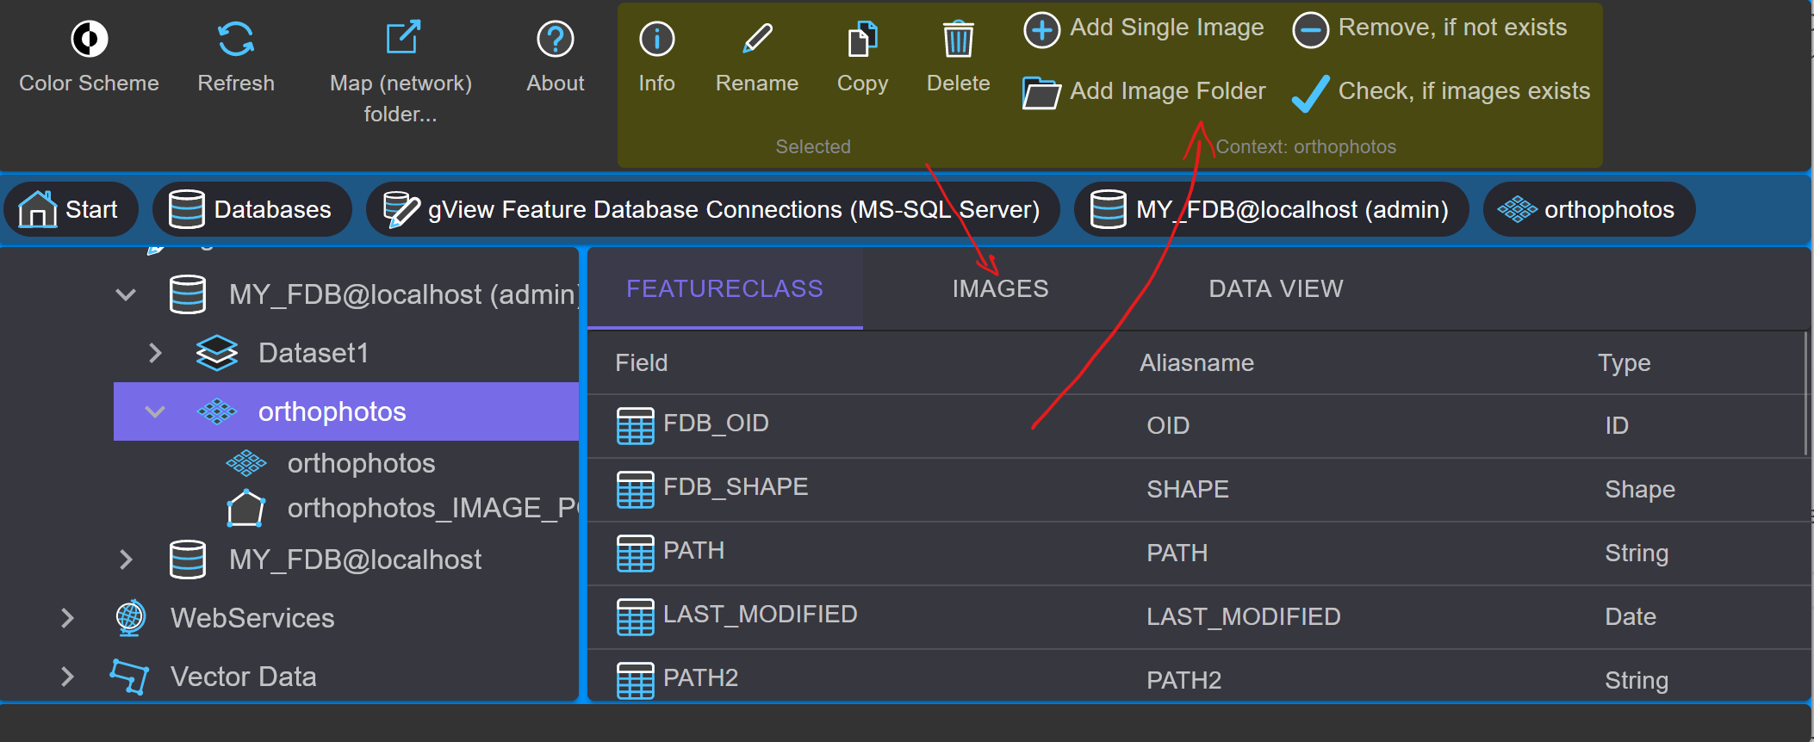Show Info for selected item
The height and width of the screenshot is (742, 1814).
[656, 39]
